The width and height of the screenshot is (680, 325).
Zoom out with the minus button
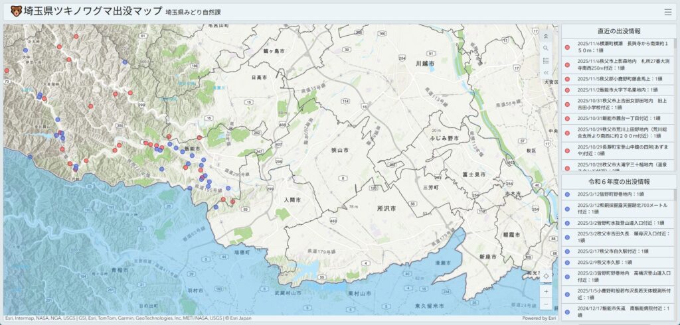[546, 304]
